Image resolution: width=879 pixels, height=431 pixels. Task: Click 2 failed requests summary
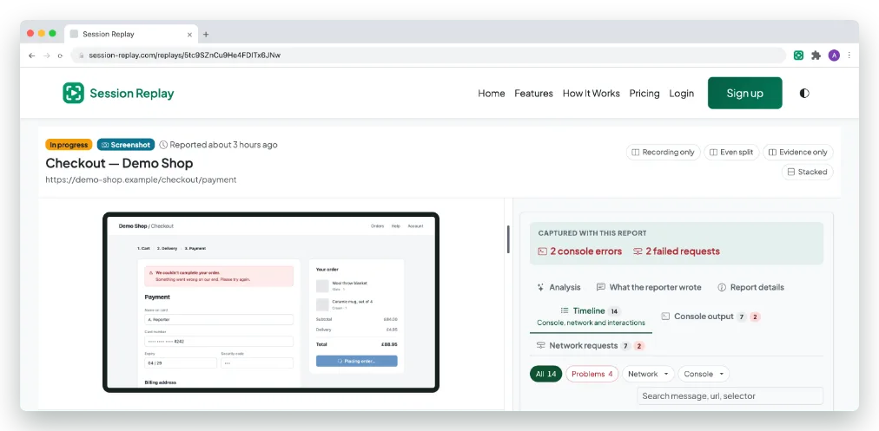click(676, 251)
